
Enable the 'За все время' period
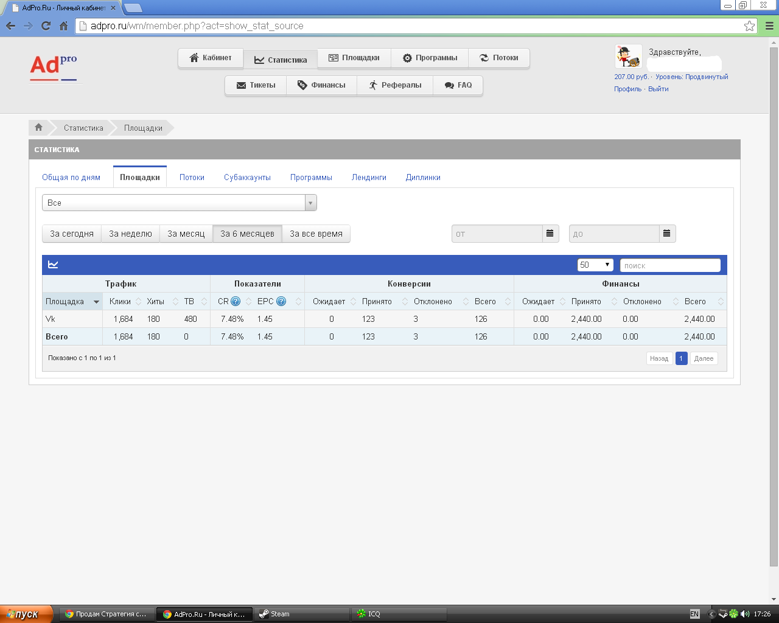[316, 234]
